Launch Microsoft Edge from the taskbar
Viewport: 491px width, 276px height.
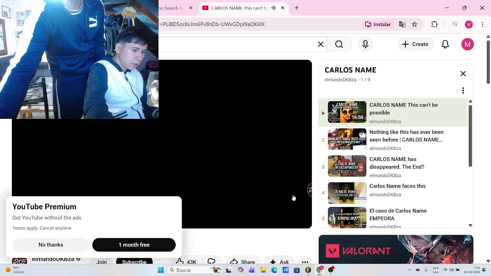tap(274, 270)
